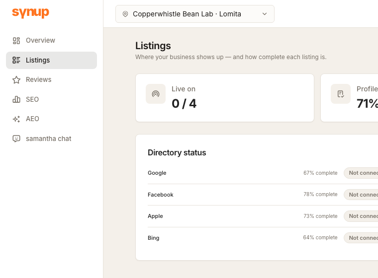The height and width of the screenshot is (278, 378).
Task: Select the Google directory row
Action: (x=263, y=173)
